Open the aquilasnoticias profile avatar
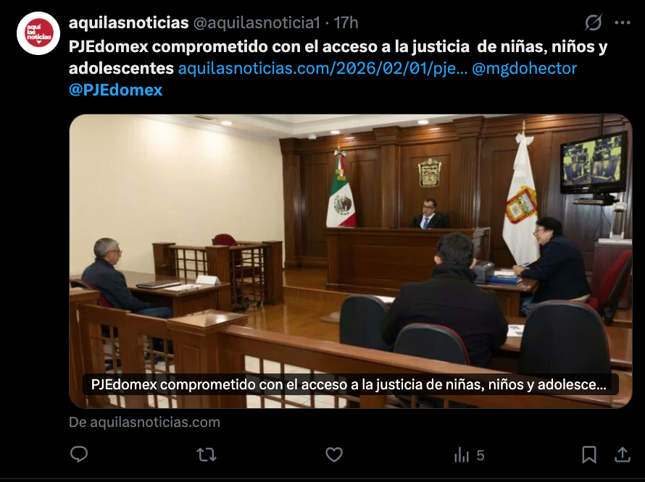This screenshot has width=645, height=482. pyautogui.click(x=38, y=34)
